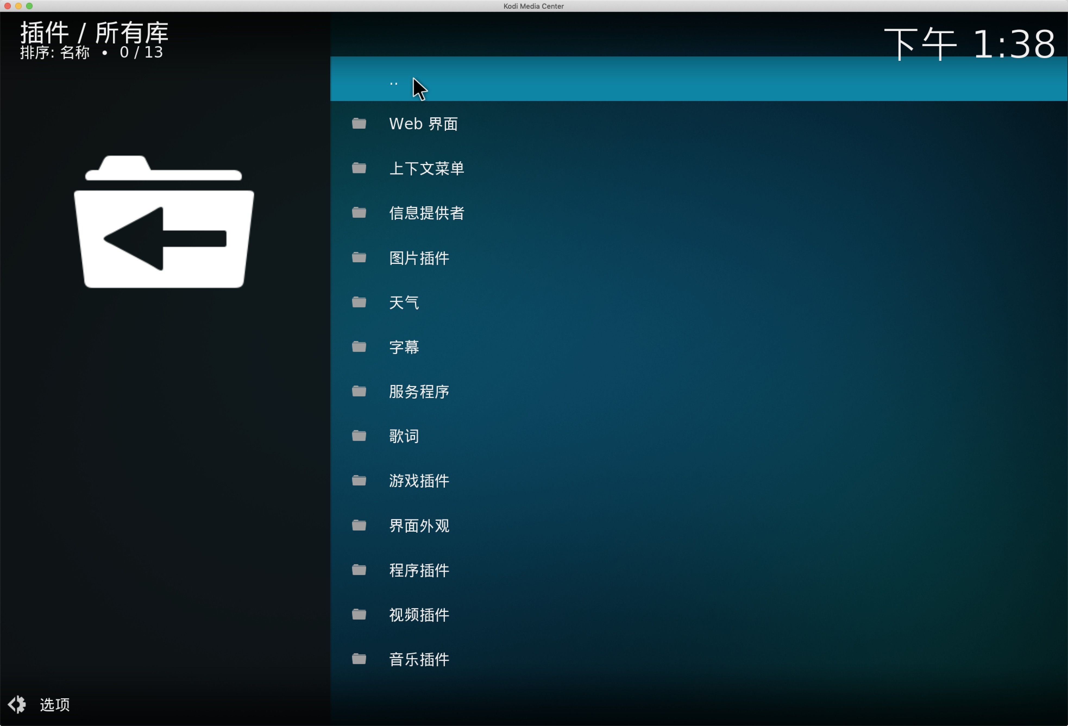Open the 游戏插件 category
Image resolution: width=1068 pixels, height=726 pixels.
(419, 481)
